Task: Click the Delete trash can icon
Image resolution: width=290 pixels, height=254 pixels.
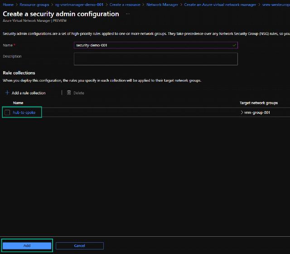Action: pos(69,93)
